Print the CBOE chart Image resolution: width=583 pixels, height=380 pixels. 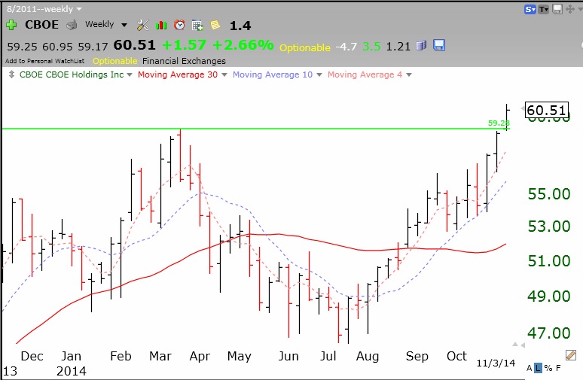pyautogui.click(x=72, y=26)
